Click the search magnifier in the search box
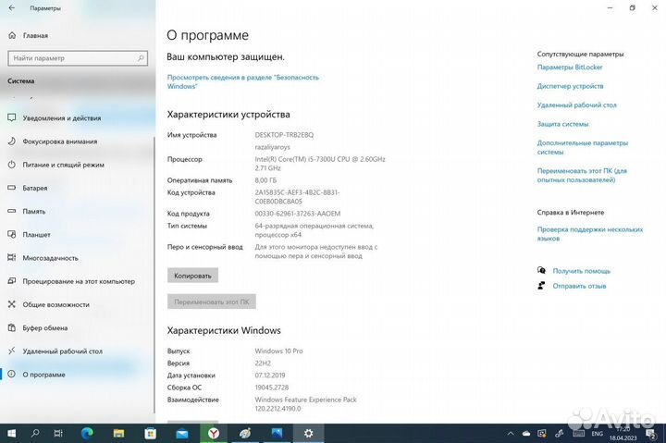This screenshot has width=666, height=443. coord(141,58)
